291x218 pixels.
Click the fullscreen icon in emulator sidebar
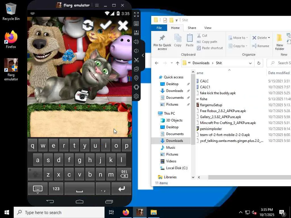(x=136, y=14)
